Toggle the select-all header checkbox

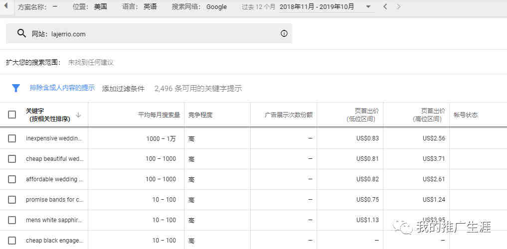pyautogui.click(x=12, y=115)
